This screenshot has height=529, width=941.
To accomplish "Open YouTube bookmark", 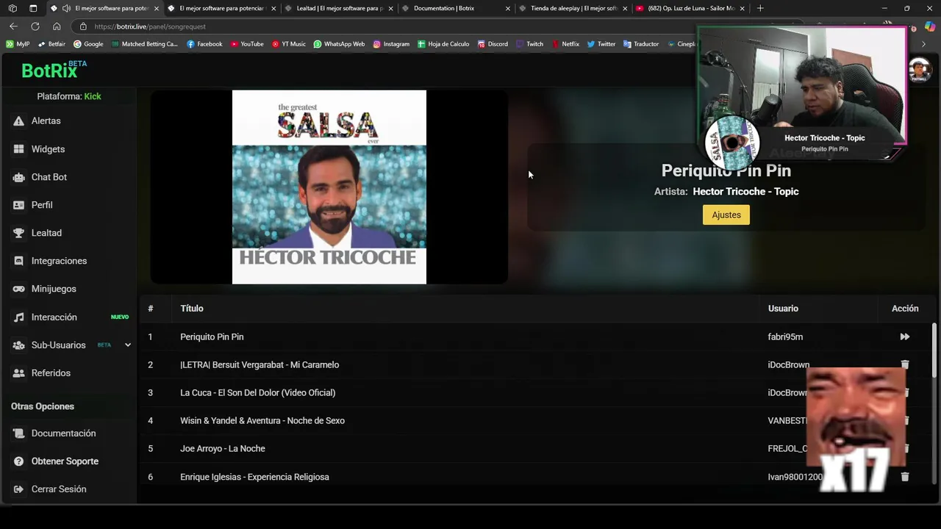I will tap(247, 44).
